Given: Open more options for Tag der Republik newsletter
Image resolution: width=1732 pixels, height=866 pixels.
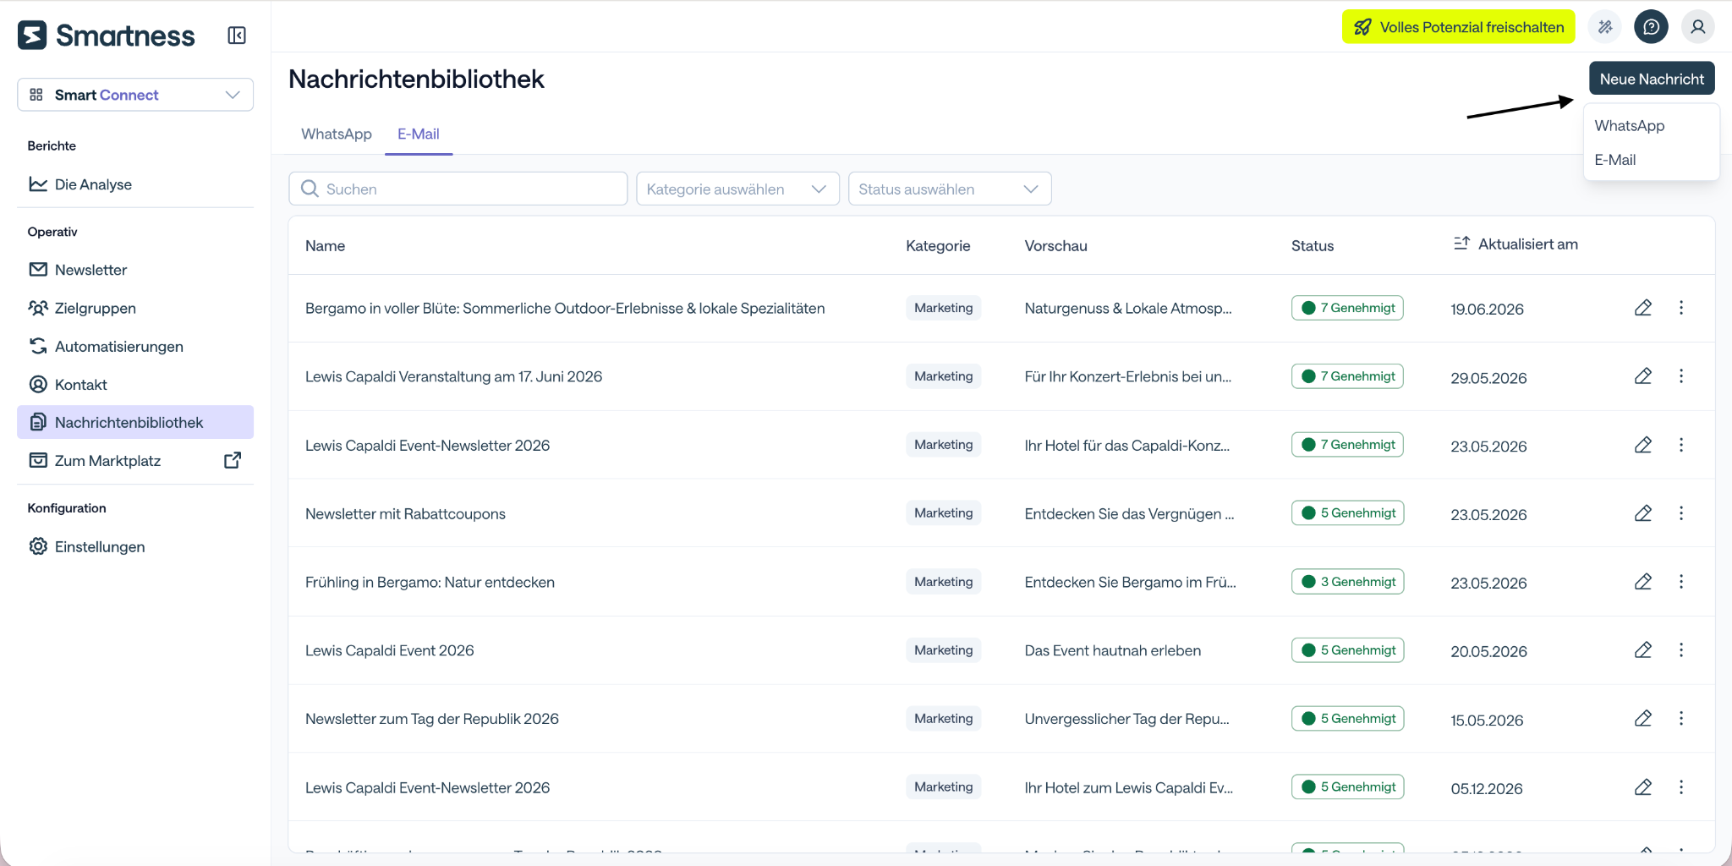Looking at the screenshot, I should tap(1681, 719).
